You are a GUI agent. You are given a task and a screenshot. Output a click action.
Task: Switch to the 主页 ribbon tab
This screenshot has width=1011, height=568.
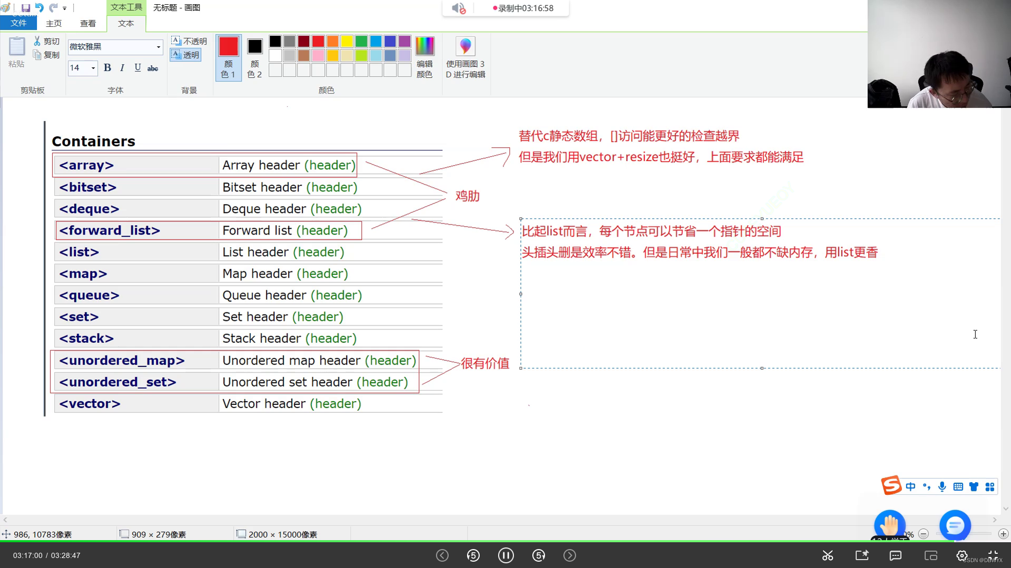(x=53, y=23)
